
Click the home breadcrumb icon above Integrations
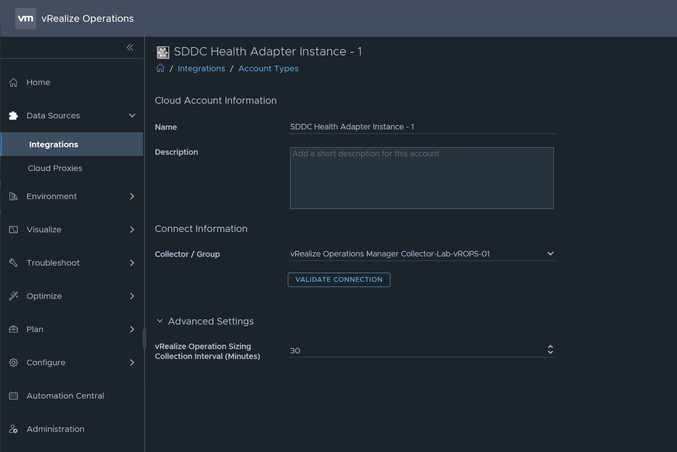click(x=160, y=68)
